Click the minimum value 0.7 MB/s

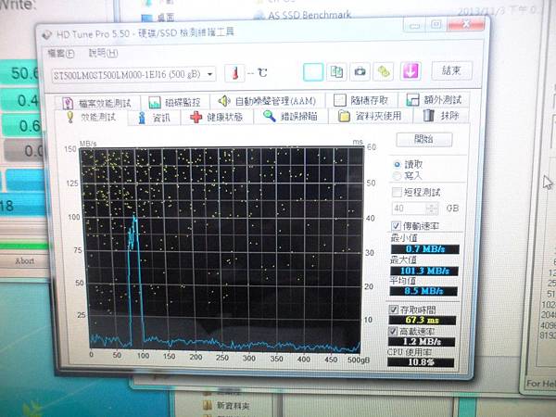pyautogui.click(x=424, y=249)
